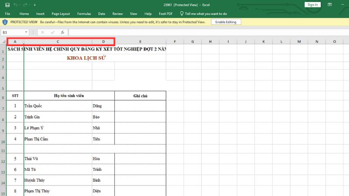Switch to the Page Layout tab
349x196 pixels.
(x=61, y=14)
